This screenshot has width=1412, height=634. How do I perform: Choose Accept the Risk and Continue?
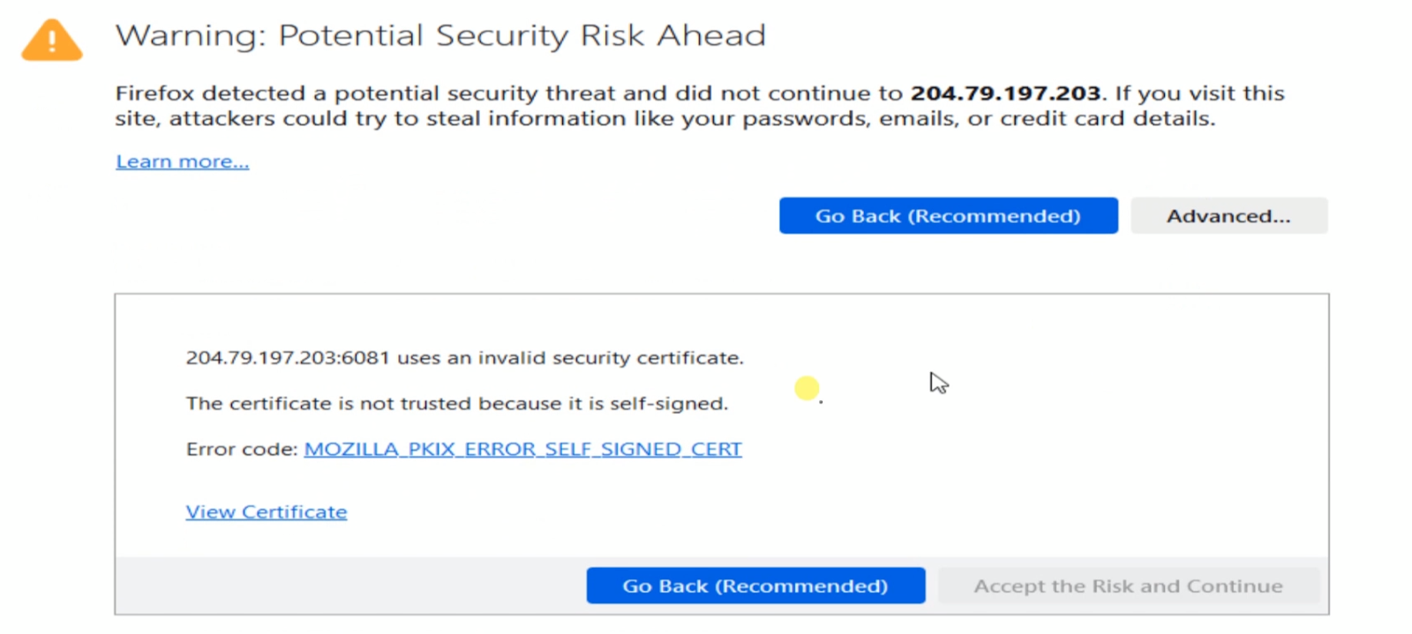coord(1128,586)
